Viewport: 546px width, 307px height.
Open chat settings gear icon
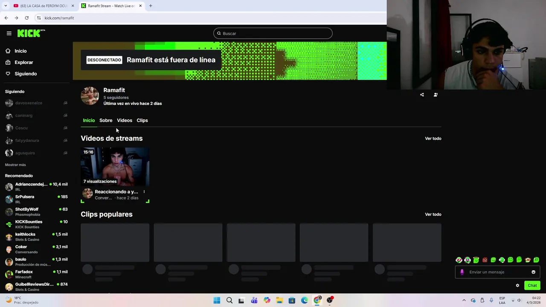pos(517,286)
